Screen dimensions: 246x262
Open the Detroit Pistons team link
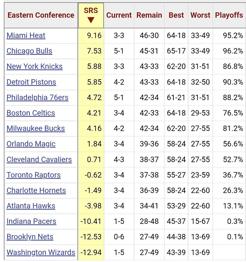click(x=31, y=82)
